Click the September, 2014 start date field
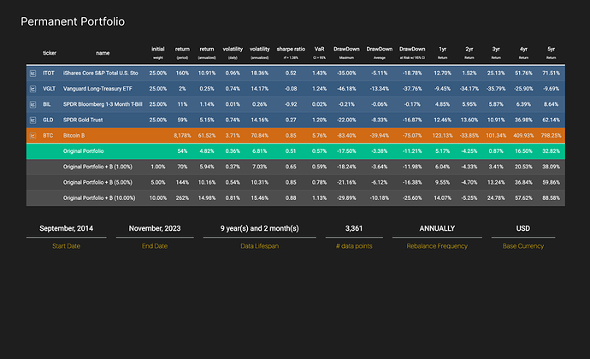Viewport: 590px width, 359px height. pos(68,228)
